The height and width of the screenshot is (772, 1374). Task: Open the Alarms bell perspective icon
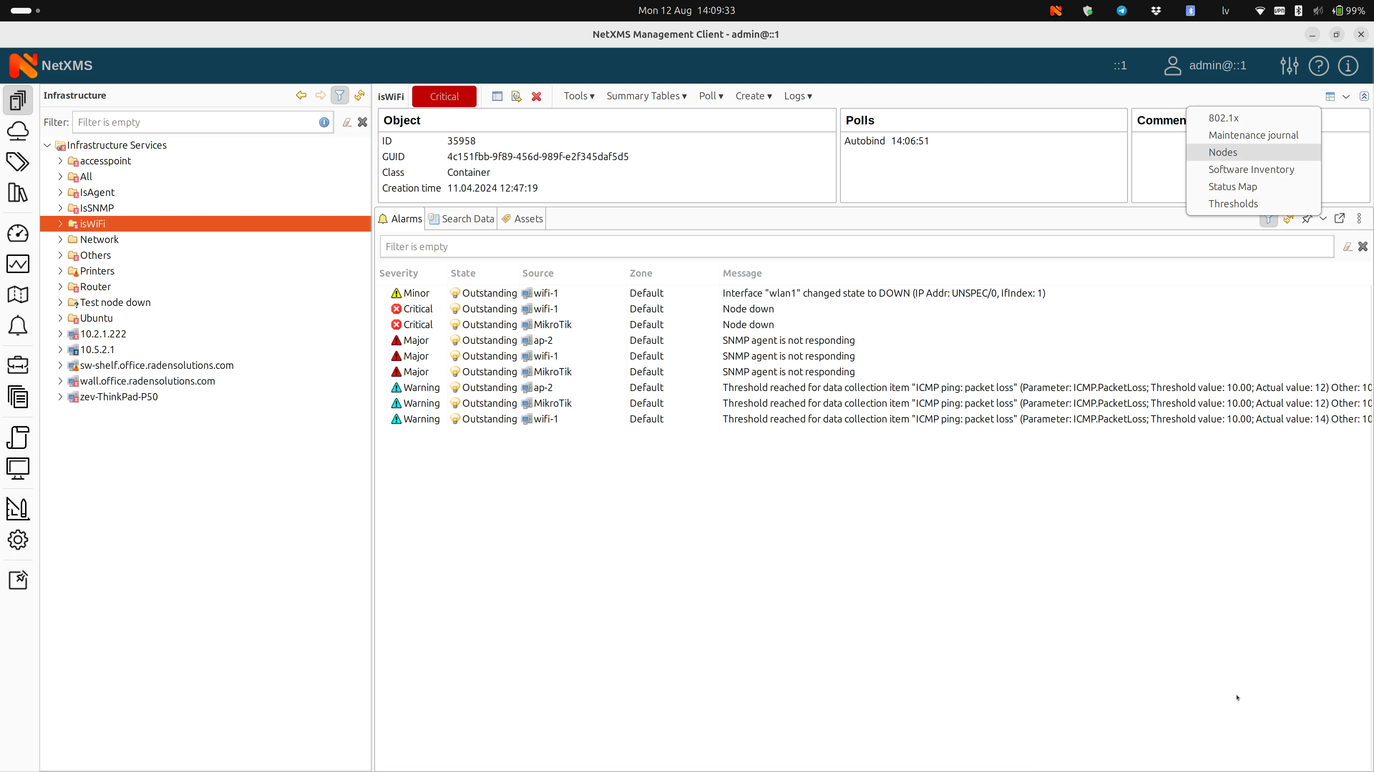tap(18, 325)
